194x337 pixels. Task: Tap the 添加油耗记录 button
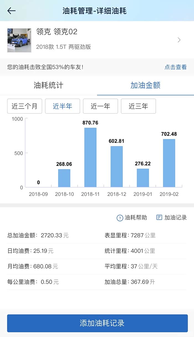click(97, 323)
